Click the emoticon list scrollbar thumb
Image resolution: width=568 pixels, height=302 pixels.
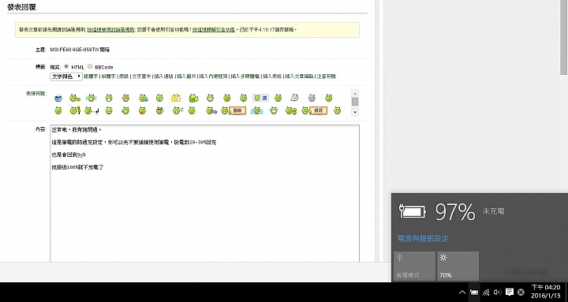pyautogui.click(x=355, y=102)
